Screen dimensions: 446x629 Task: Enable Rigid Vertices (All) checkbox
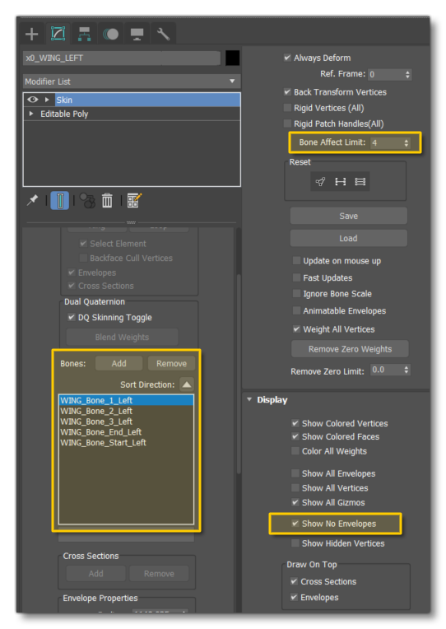pos(287,108)
